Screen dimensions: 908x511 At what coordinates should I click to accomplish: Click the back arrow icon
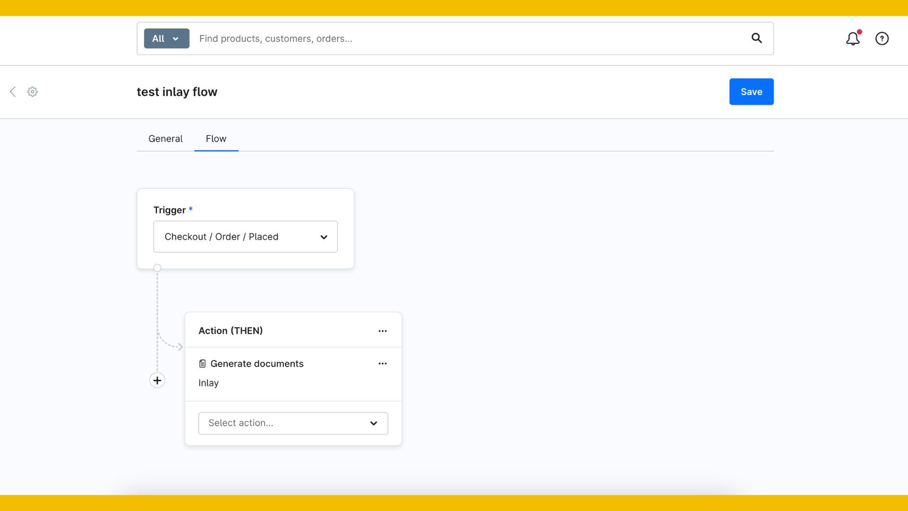pos(13,92)
